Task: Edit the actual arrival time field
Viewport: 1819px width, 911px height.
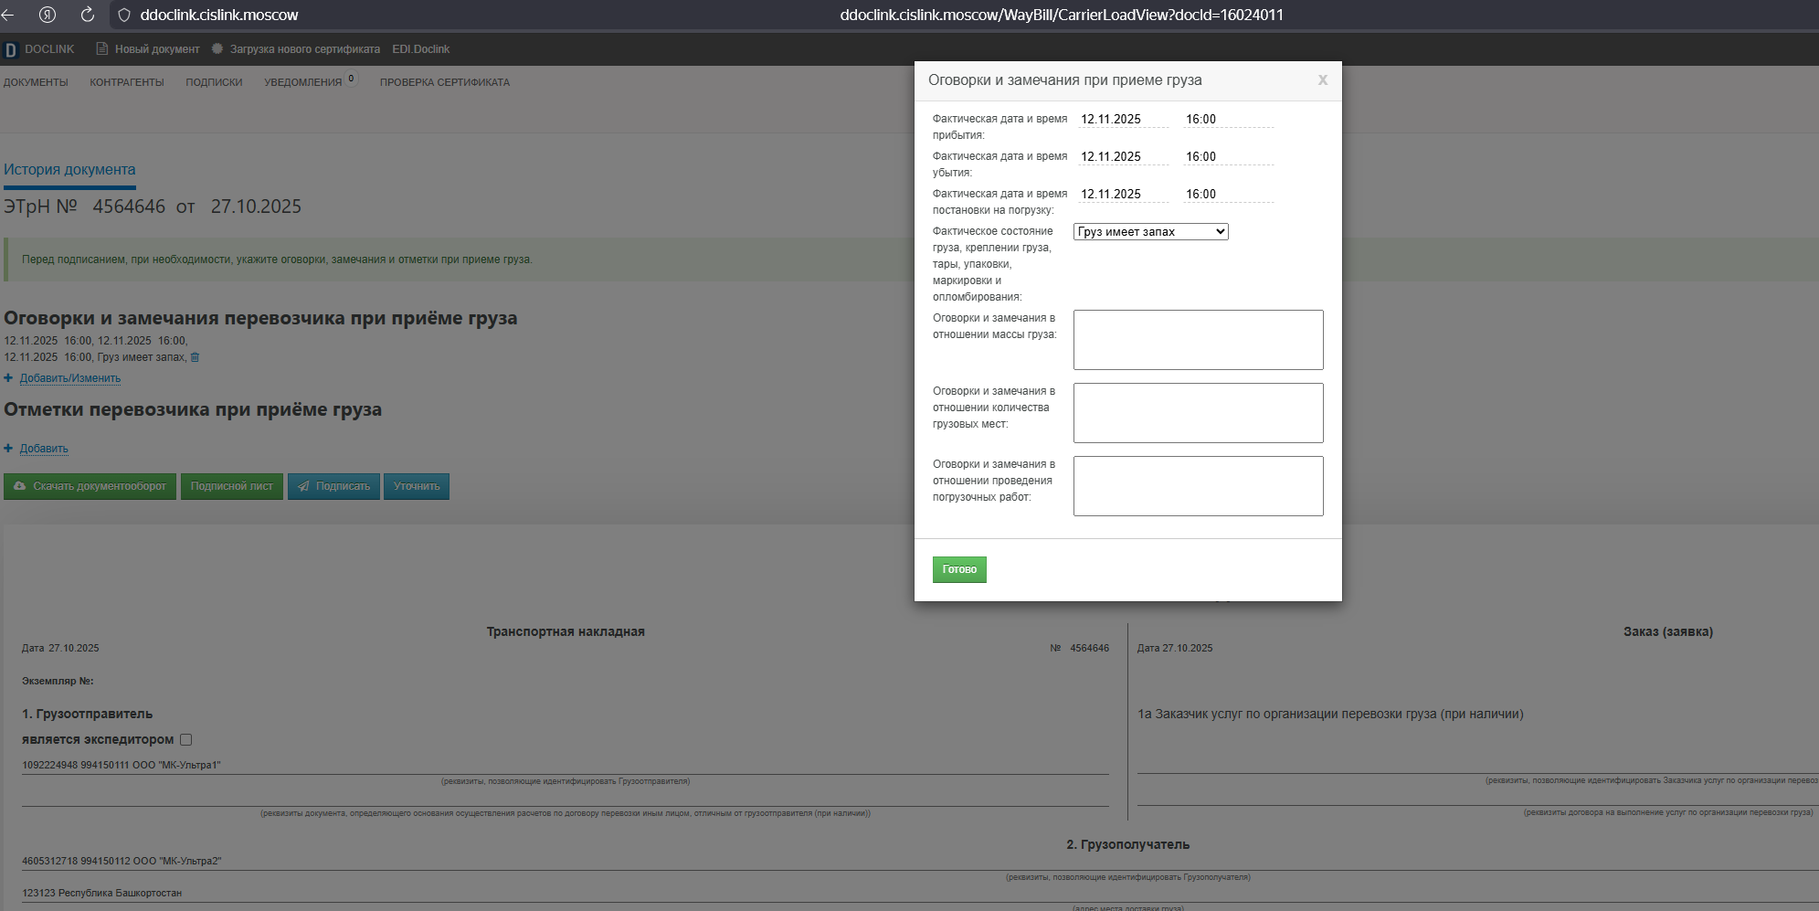Action: (1228, 120)
